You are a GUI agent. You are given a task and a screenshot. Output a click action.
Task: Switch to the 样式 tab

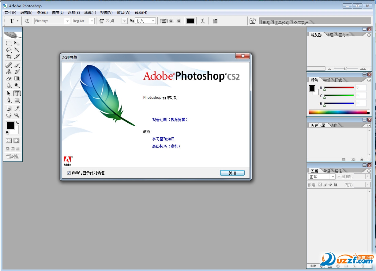(x=338, y=80)
